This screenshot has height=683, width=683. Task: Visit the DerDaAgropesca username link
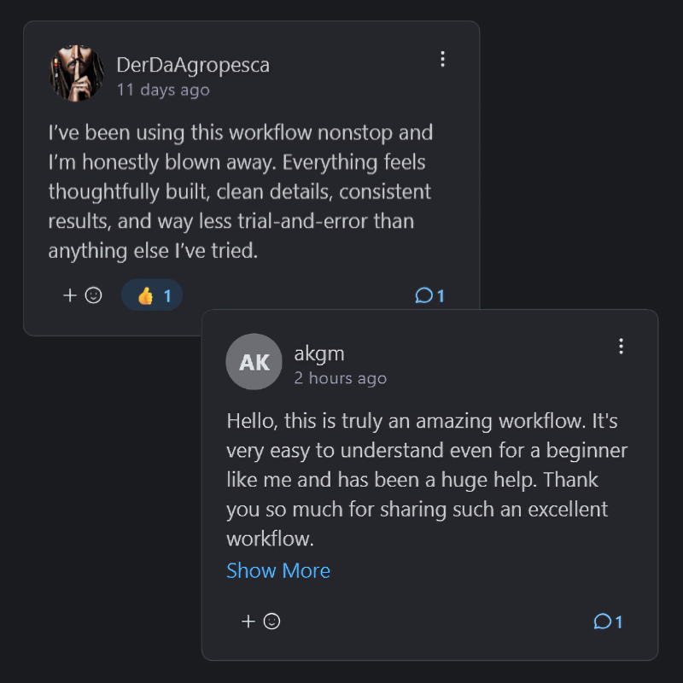tap(193, 65)
